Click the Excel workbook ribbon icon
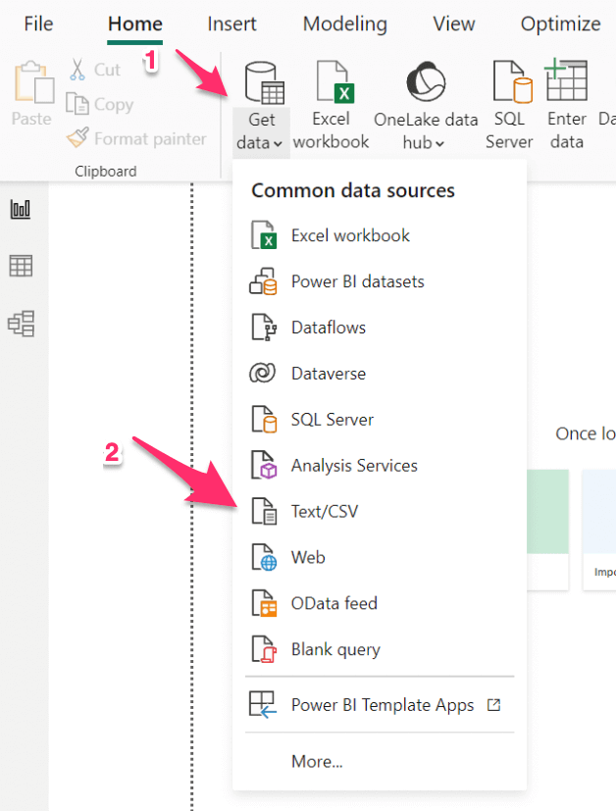This screenshot has width=616, height=811. click(334, 80)
